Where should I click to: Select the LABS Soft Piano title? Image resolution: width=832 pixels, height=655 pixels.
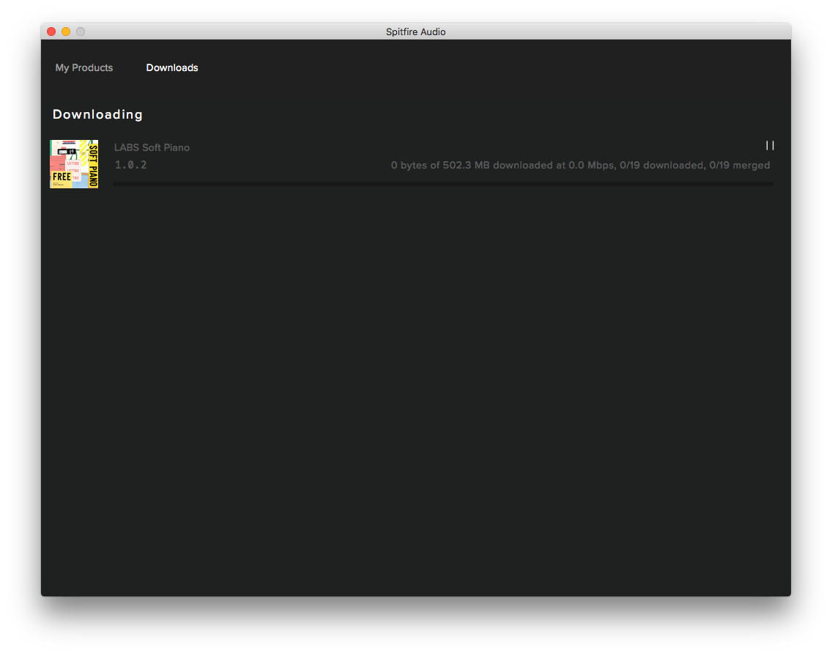[152, 147]
